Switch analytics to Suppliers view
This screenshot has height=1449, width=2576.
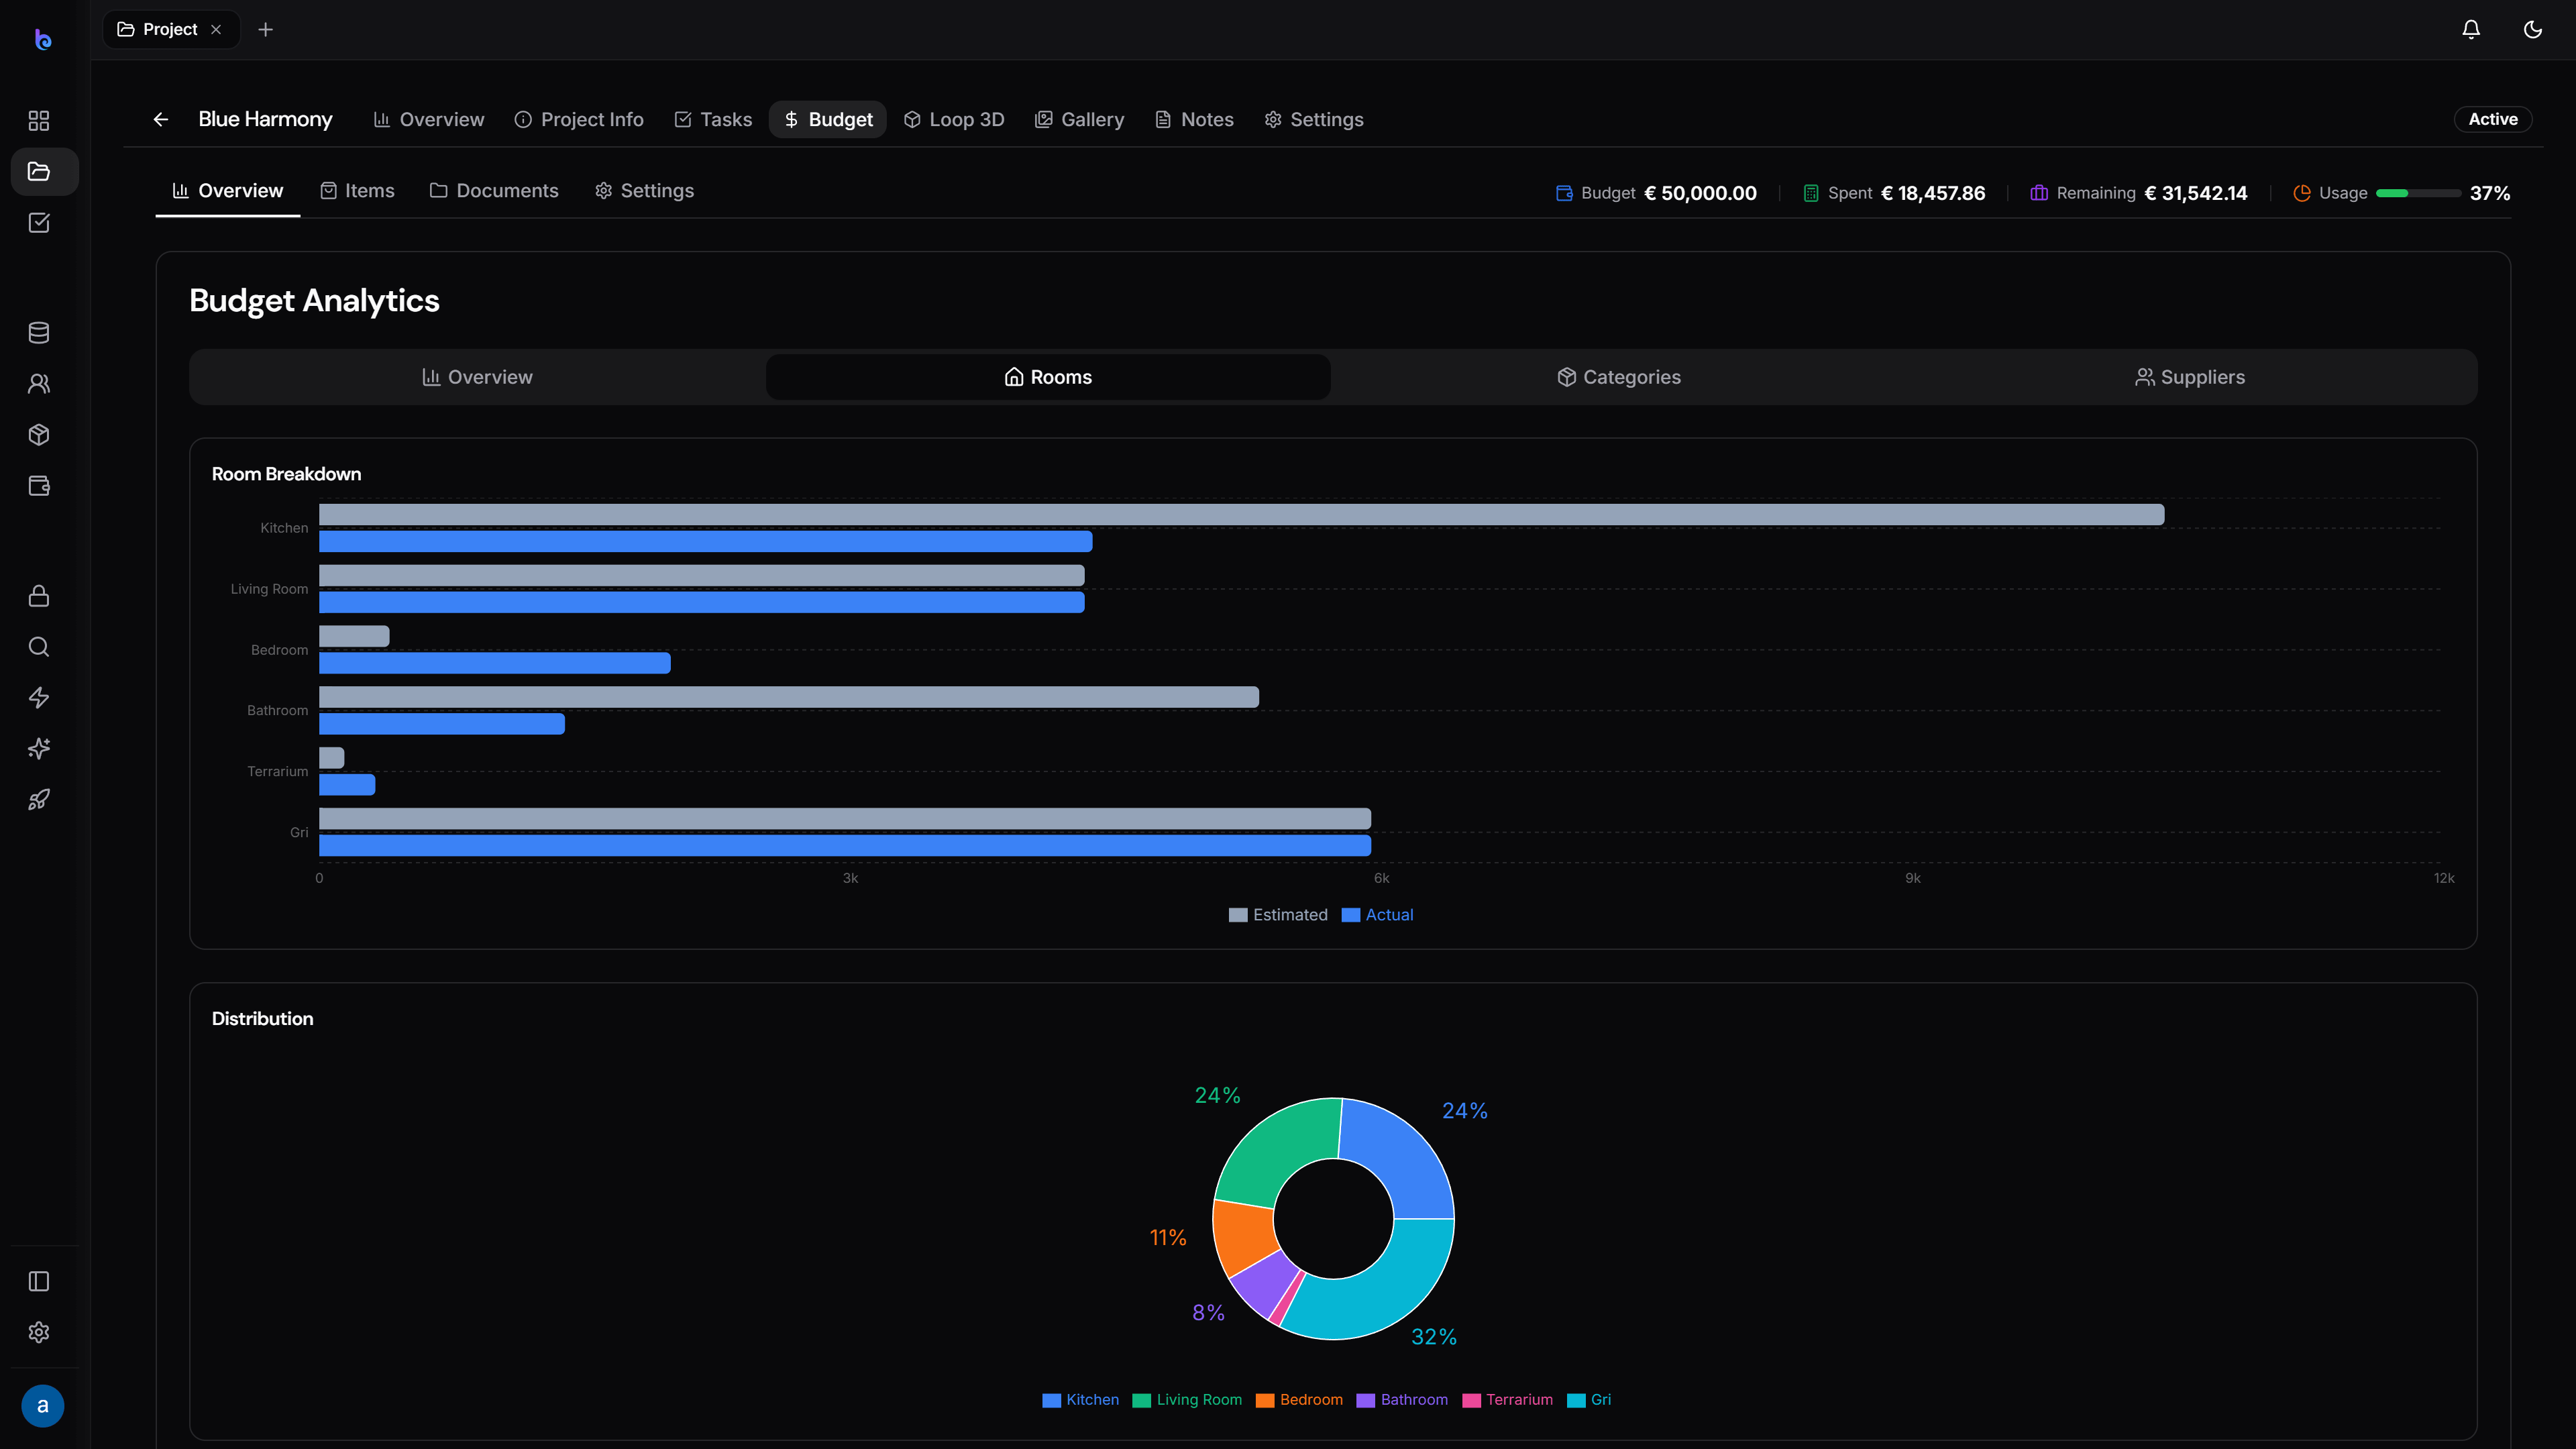click(x=2190, y=377)
